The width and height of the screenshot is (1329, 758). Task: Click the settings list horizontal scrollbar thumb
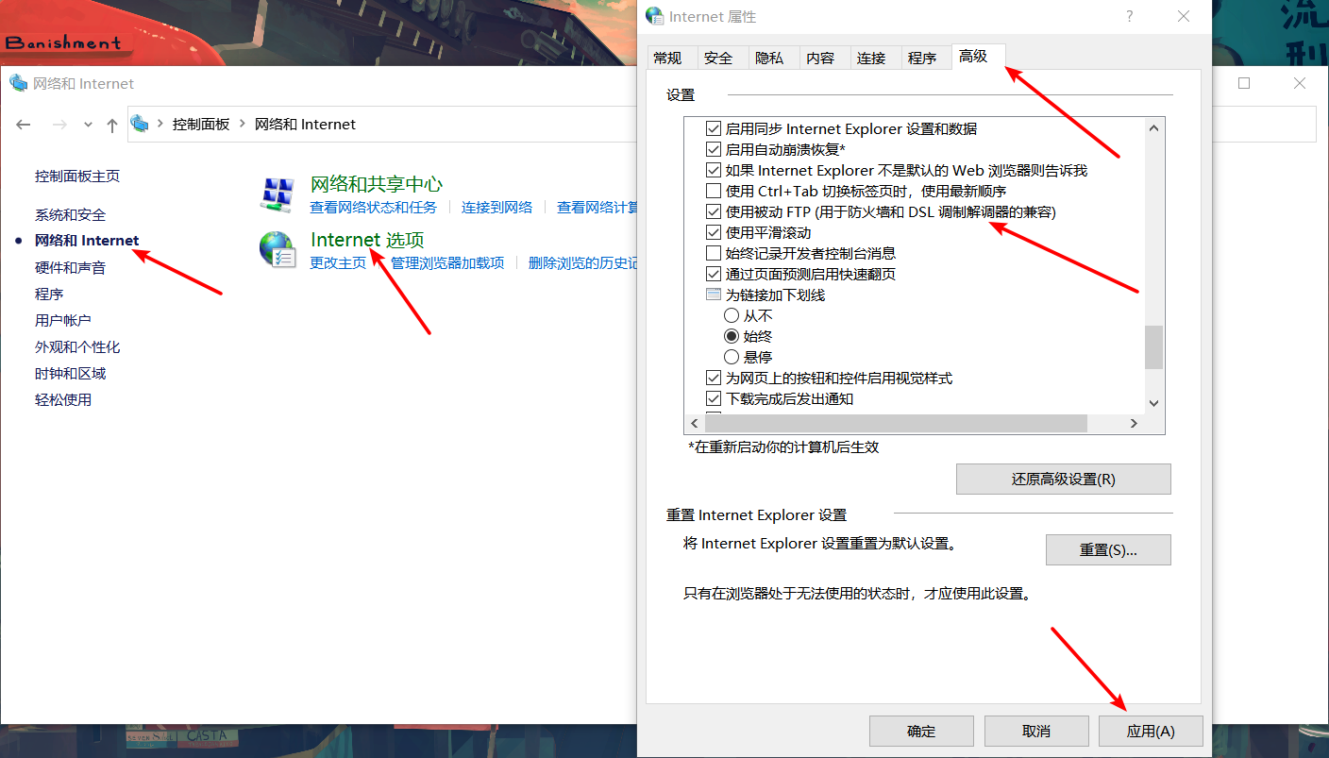tap(896, 424)
